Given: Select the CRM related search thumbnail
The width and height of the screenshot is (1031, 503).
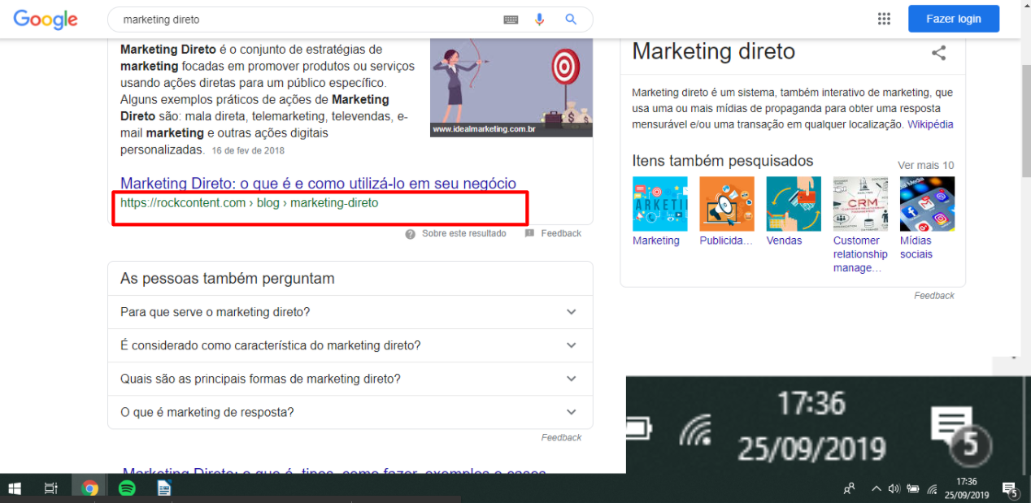Looking at the screenshot, I should coord(860,204).
